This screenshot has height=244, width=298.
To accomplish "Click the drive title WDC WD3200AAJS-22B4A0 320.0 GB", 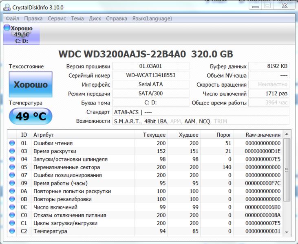I will (146, 54).
